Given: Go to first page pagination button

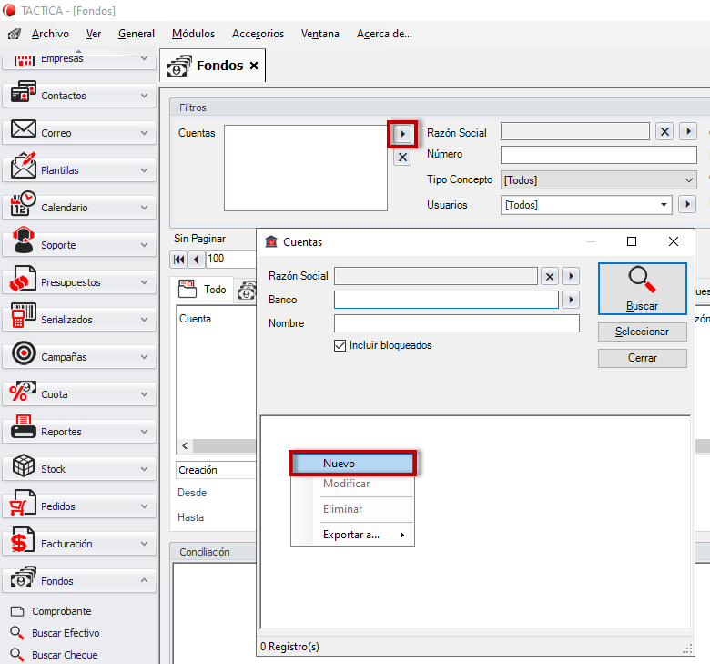Looking at the screenshot, I should tap(178, 260).
